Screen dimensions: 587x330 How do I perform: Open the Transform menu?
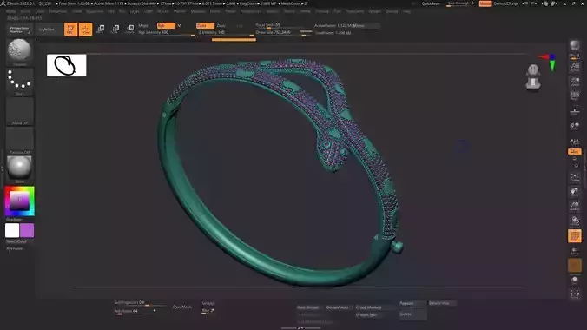(354, 11)
